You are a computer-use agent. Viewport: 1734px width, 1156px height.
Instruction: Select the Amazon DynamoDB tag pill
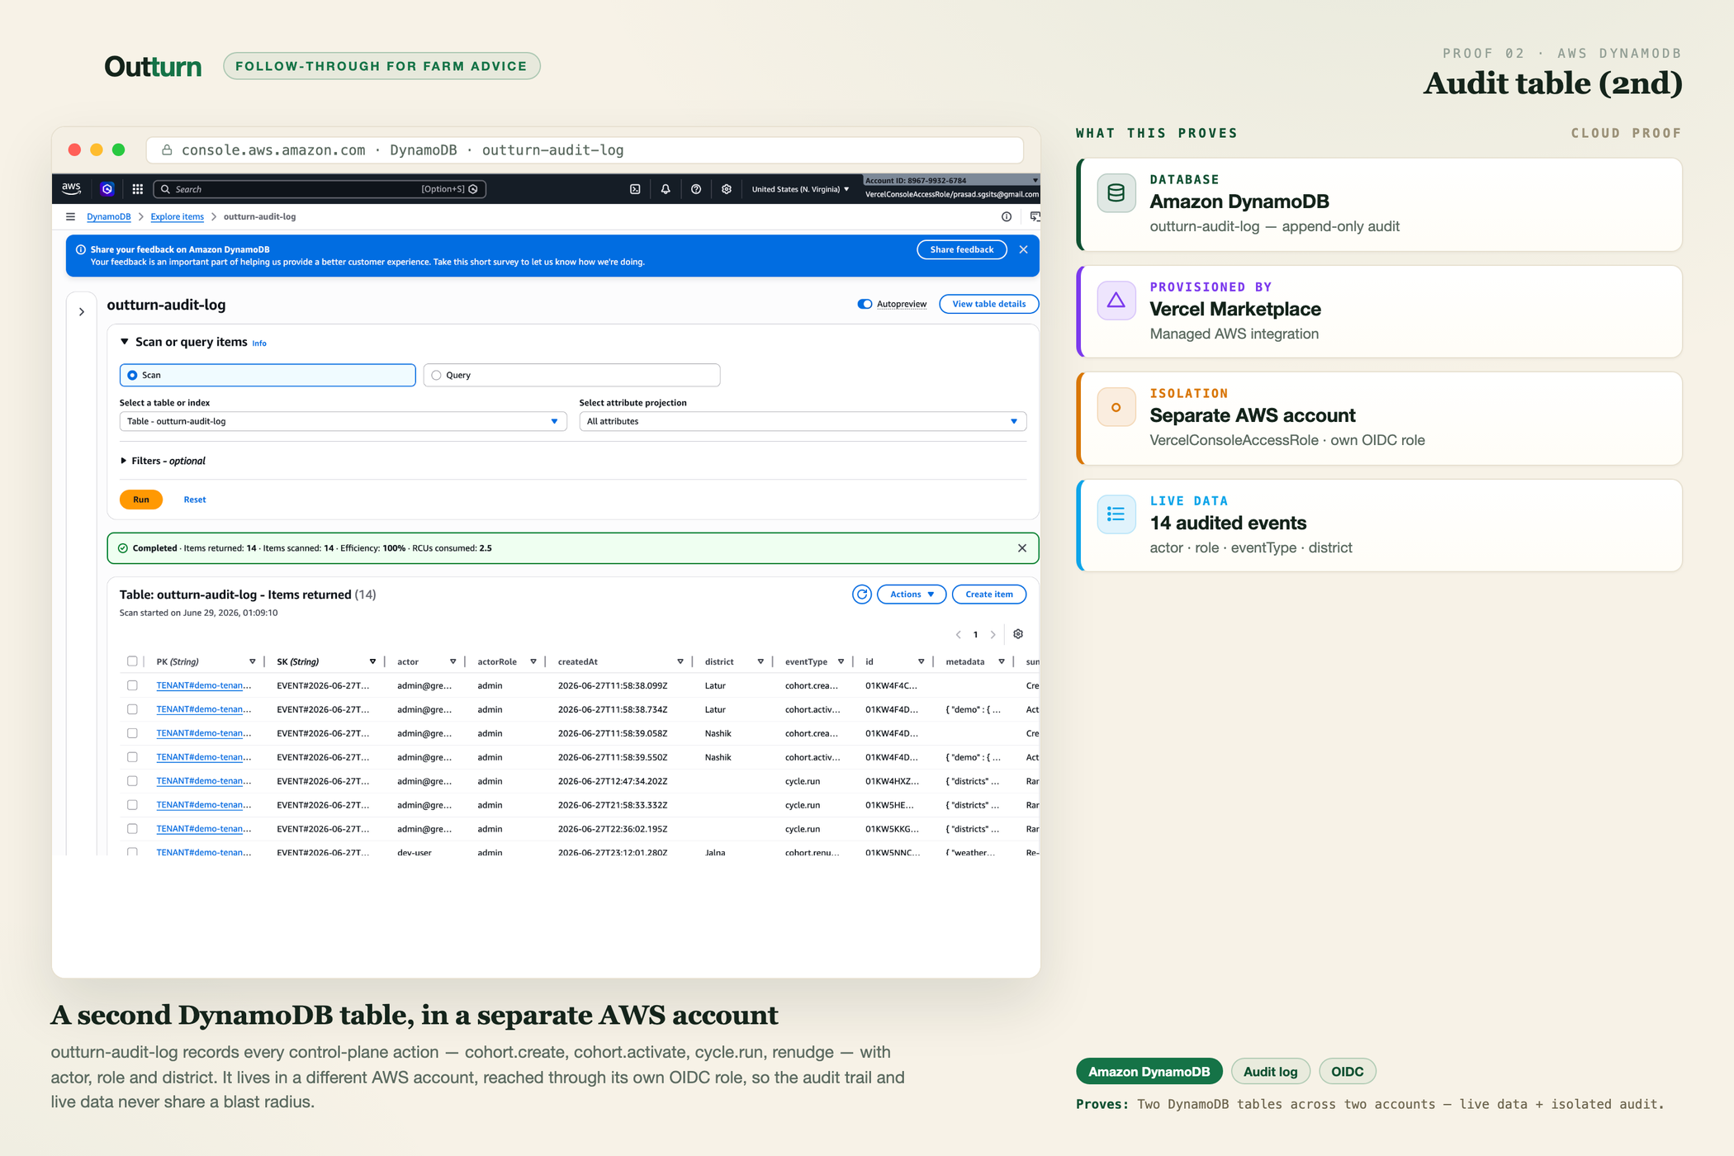(x=1149, y=1072)
